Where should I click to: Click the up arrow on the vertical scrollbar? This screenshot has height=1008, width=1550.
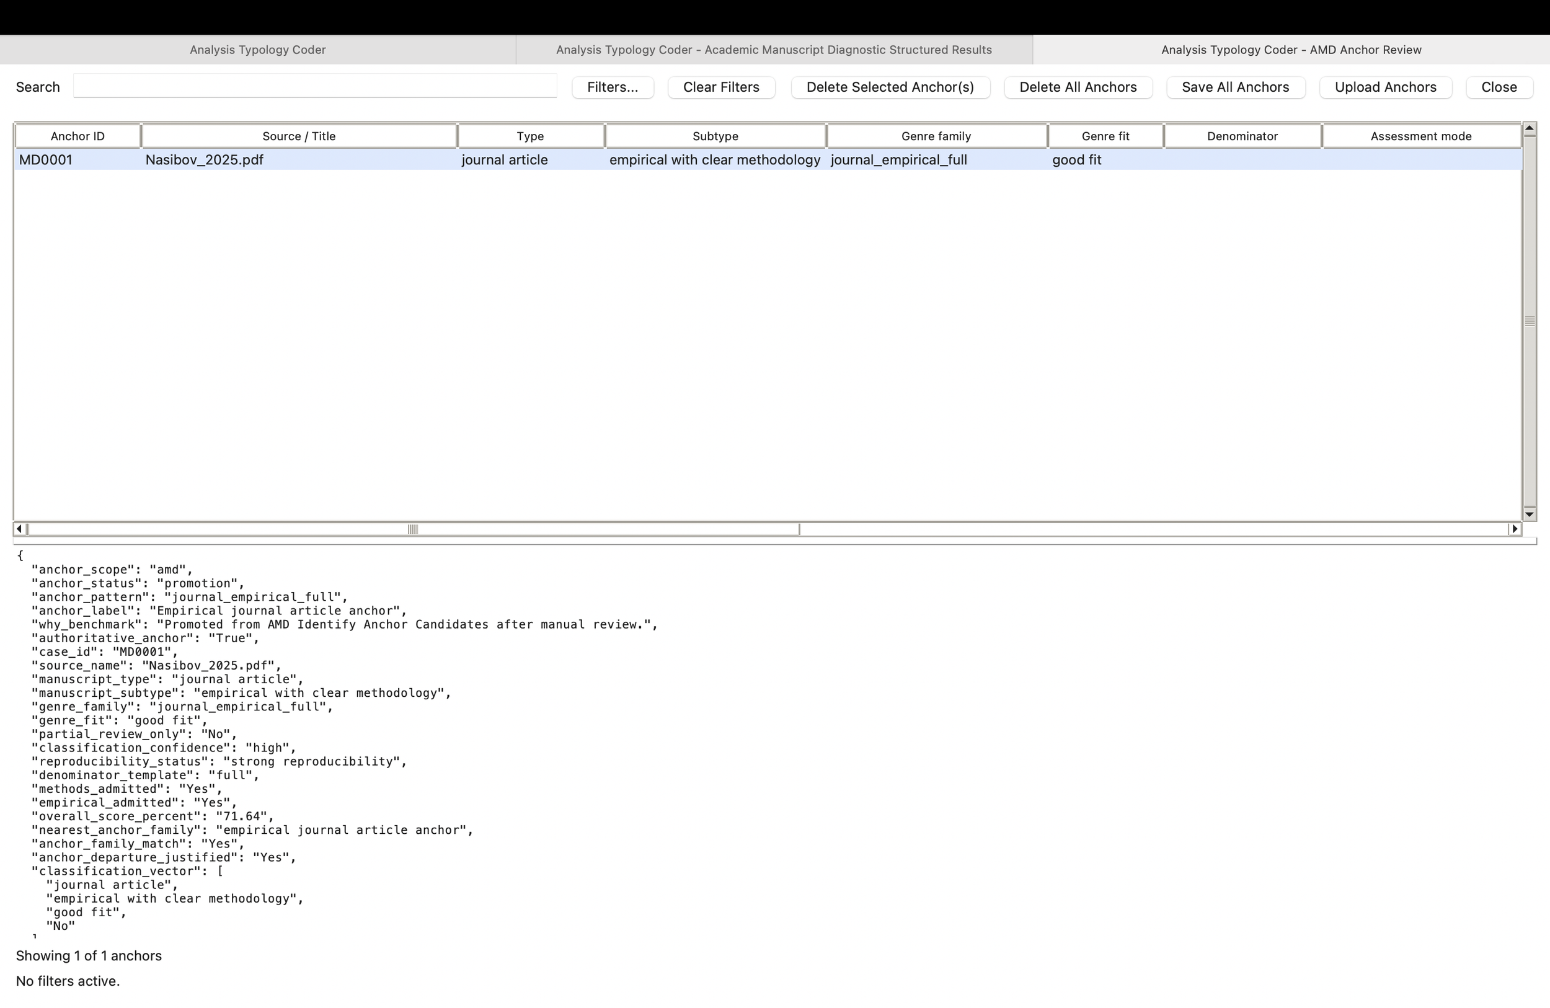click(x=1530, y=128)
